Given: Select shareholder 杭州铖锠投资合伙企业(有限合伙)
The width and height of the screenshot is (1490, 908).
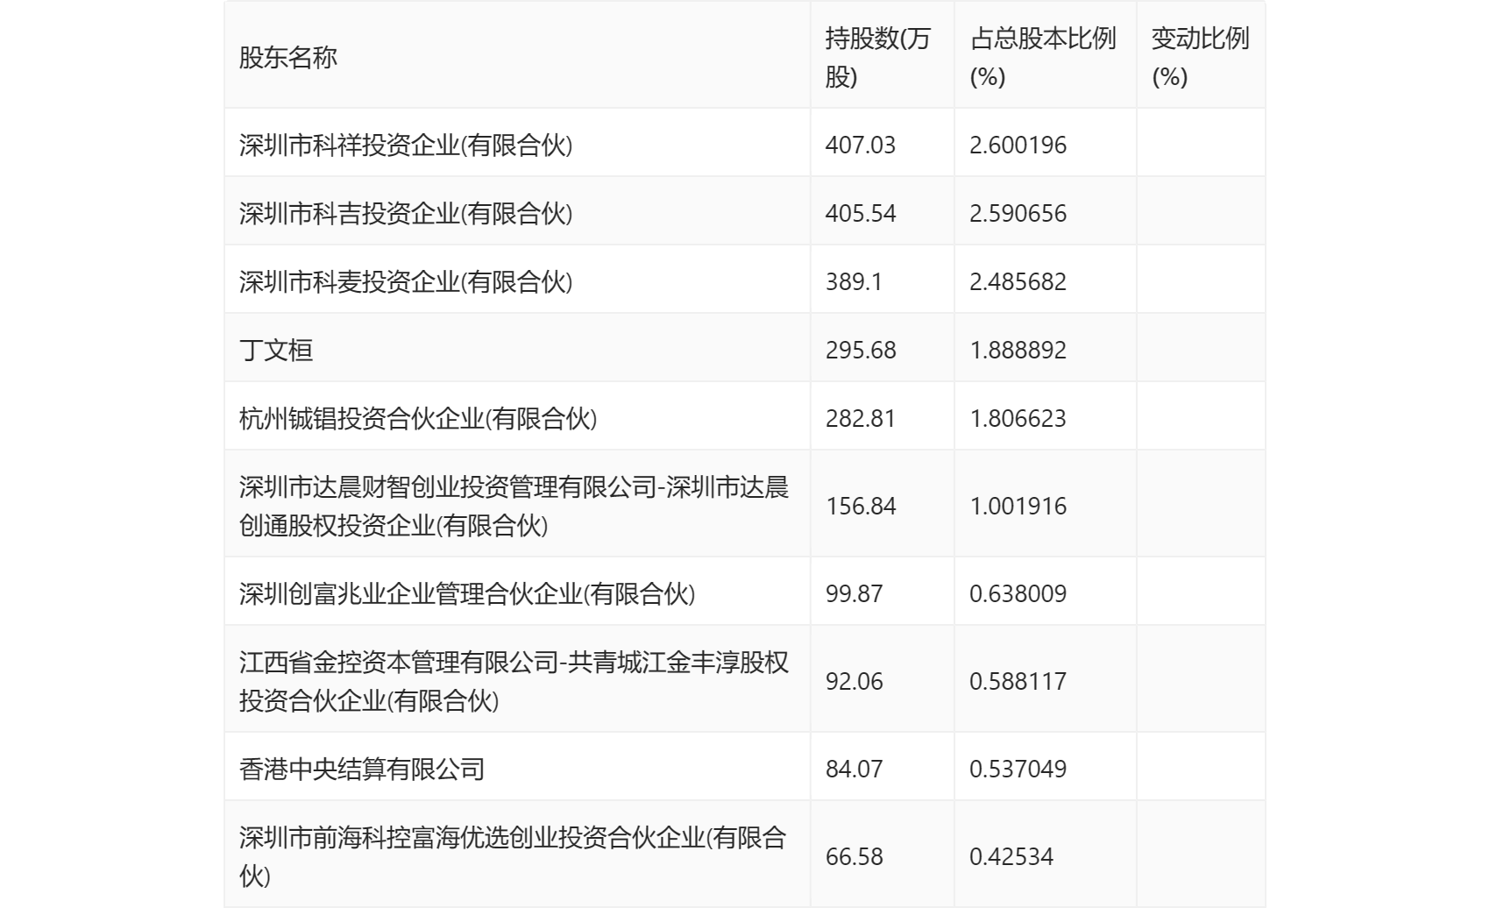Looking at the screenshot, I should pyautogui.click(x=418, y=418).
